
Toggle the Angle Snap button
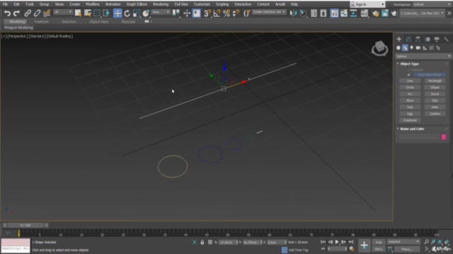point(217,13)
